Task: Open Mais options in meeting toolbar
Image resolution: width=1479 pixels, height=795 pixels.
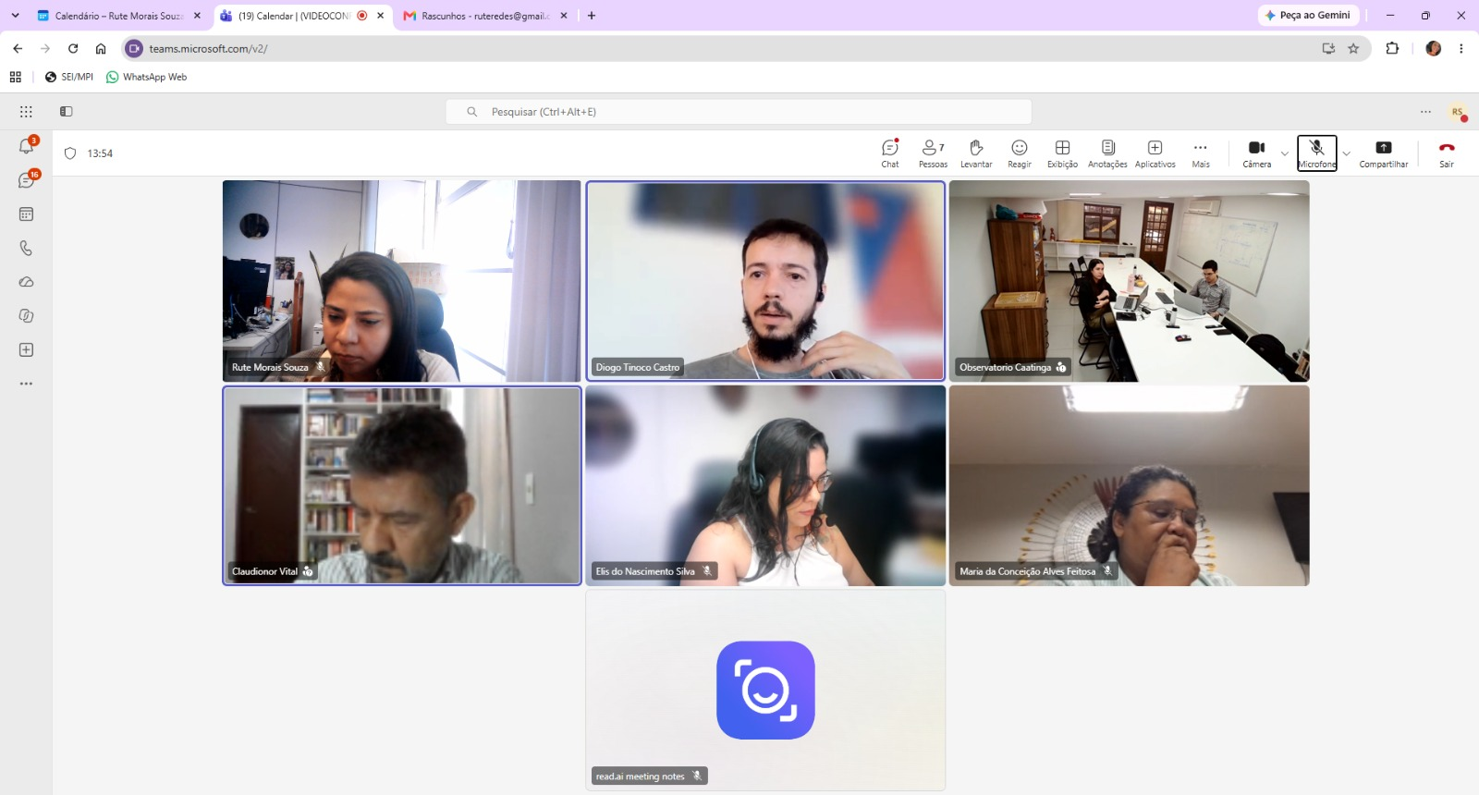Action: tap(1201, 153)
